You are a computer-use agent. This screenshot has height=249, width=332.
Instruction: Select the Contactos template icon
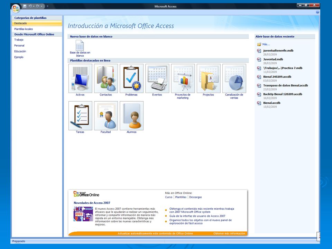click(106, 79)
